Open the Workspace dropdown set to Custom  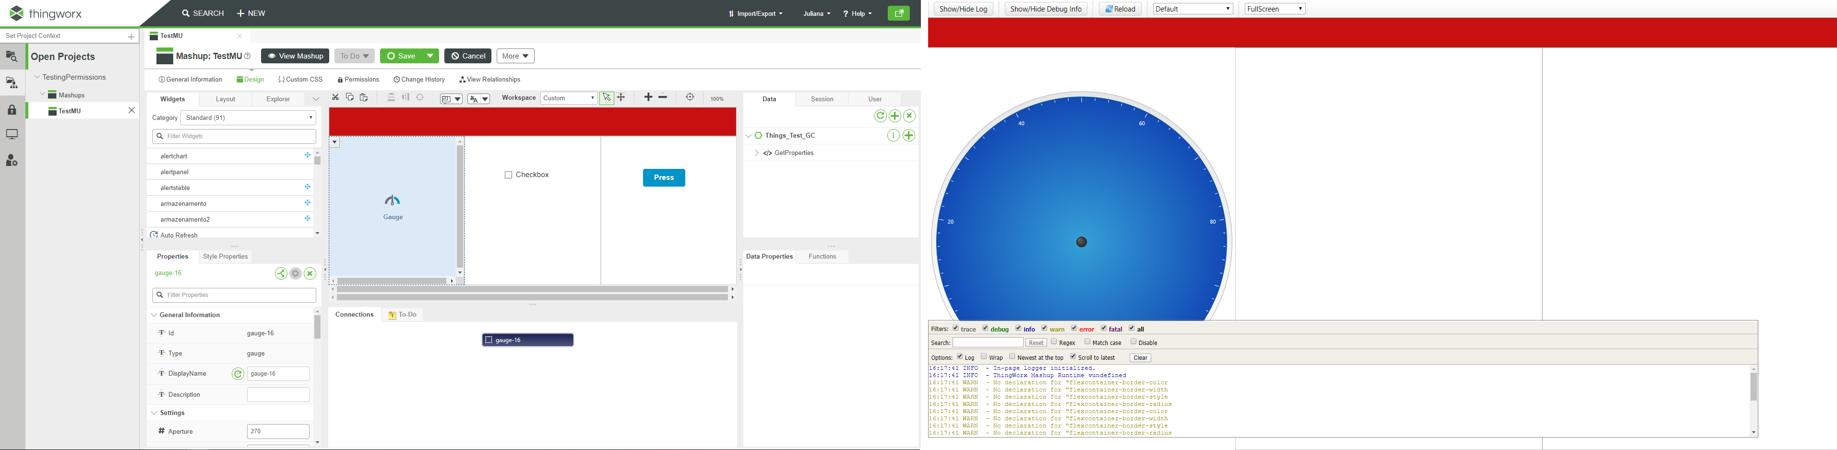click(x=568, y=98)
